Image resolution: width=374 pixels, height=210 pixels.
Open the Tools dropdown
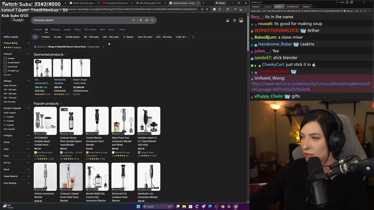pos(123,29)
